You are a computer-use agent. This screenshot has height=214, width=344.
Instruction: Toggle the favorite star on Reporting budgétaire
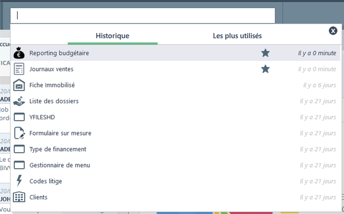[x=266, y=53]
